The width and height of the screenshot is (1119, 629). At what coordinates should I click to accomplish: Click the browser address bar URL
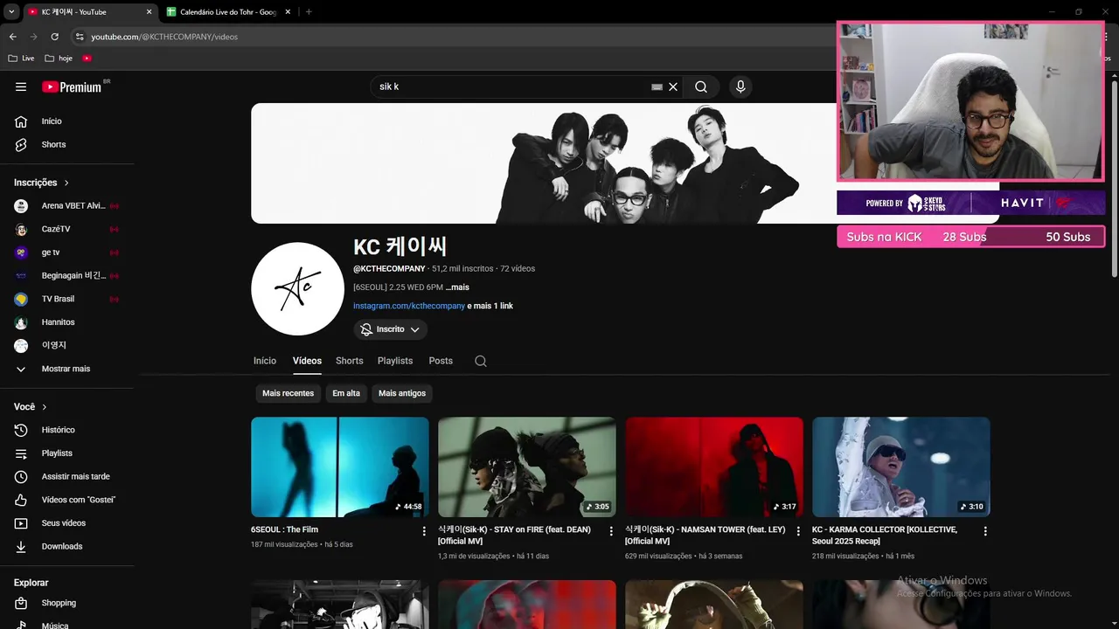coord(164,37)
